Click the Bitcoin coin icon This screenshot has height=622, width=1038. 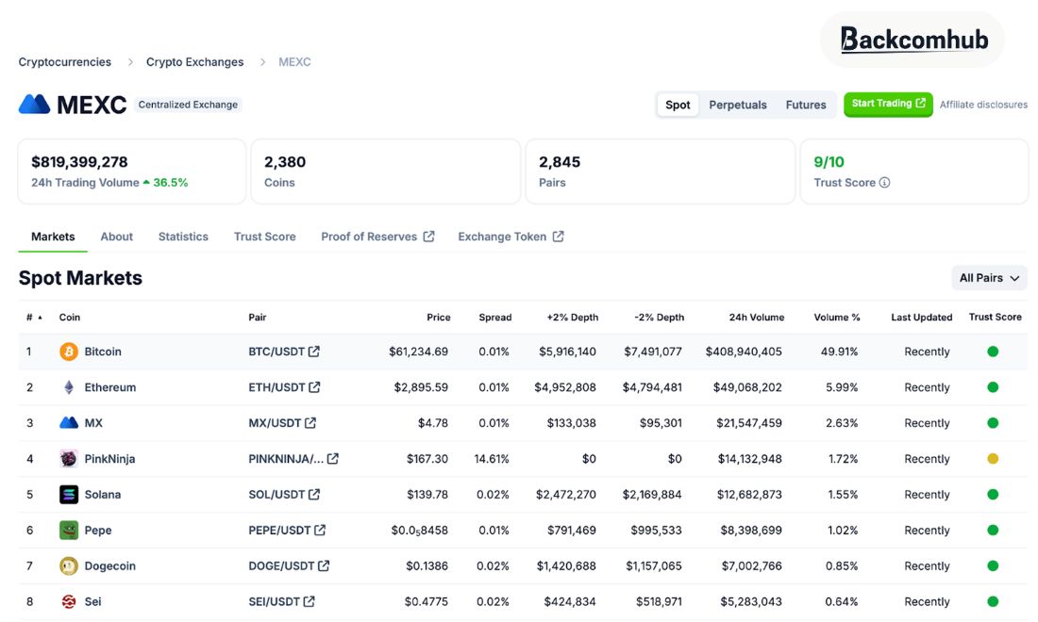point(69,352)
